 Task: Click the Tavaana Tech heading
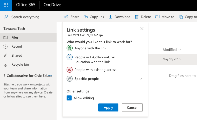coord(14,29)
